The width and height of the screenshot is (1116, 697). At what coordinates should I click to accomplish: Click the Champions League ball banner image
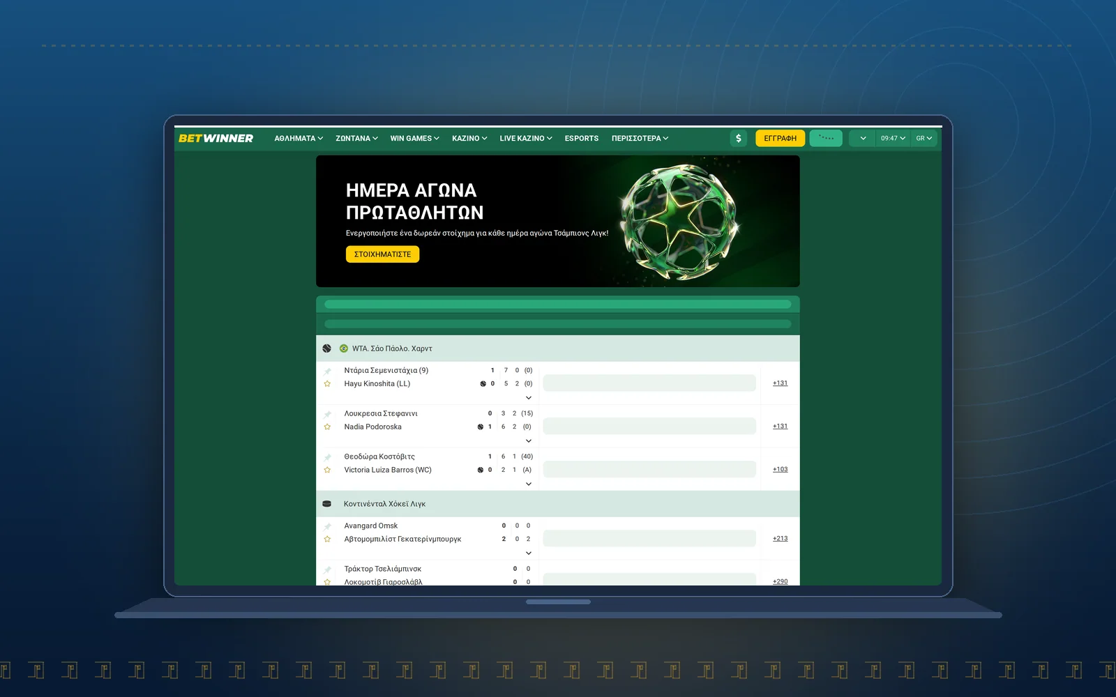click(x=679, y=222)
